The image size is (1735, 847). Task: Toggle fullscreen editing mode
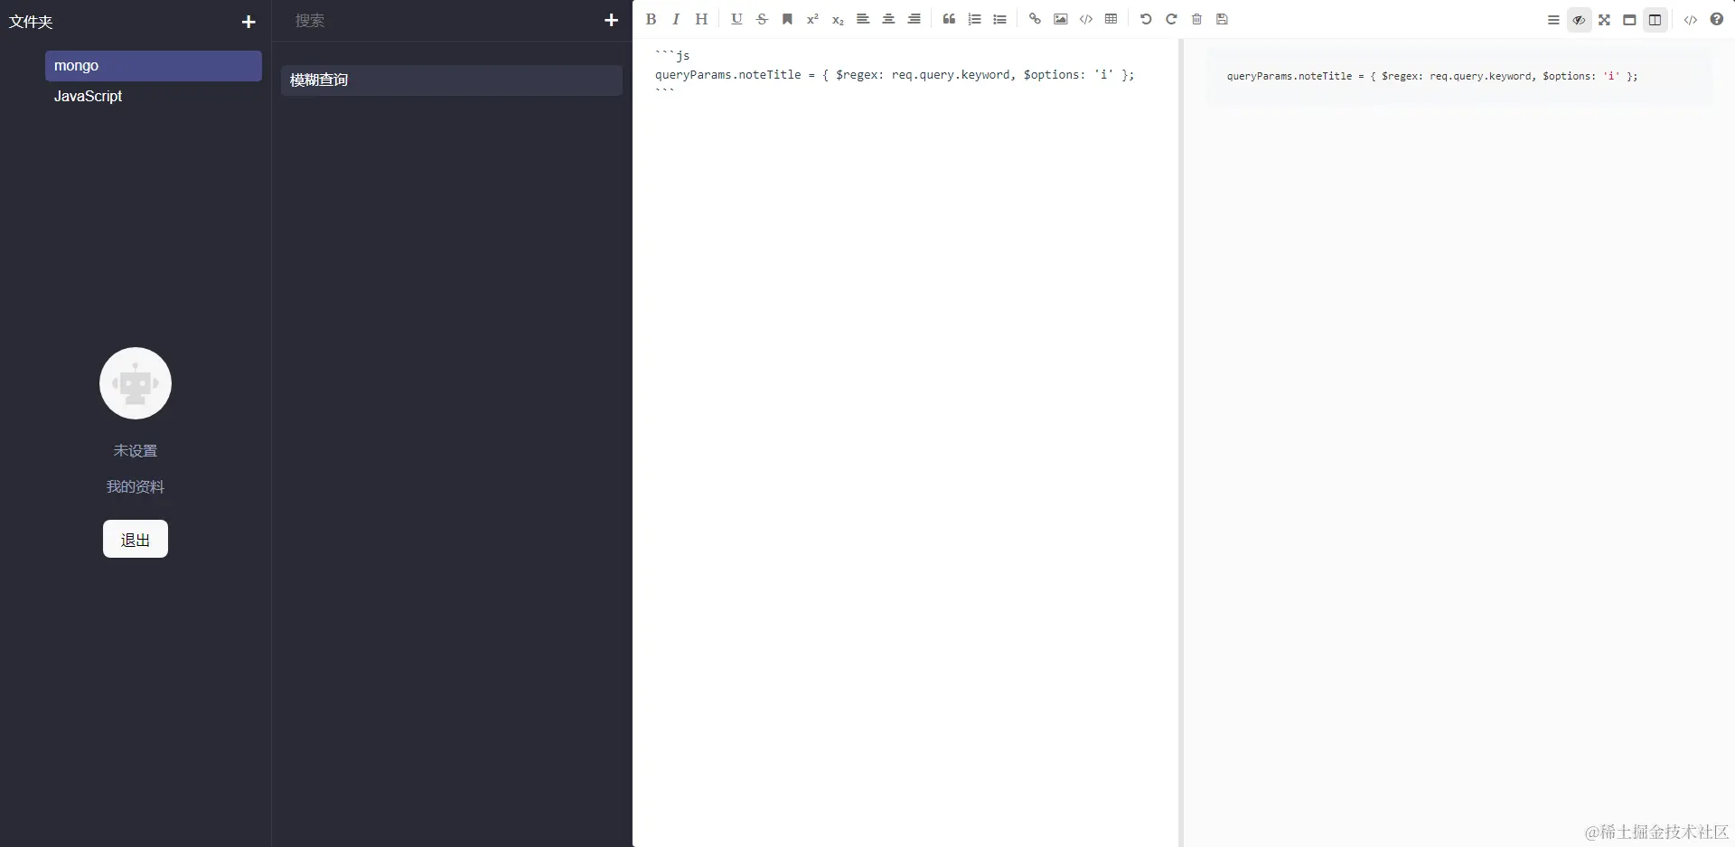coord(1604,20)
